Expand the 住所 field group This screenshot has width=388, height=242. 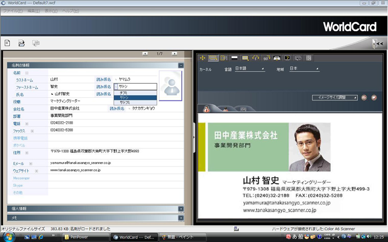tap(27, 153)
